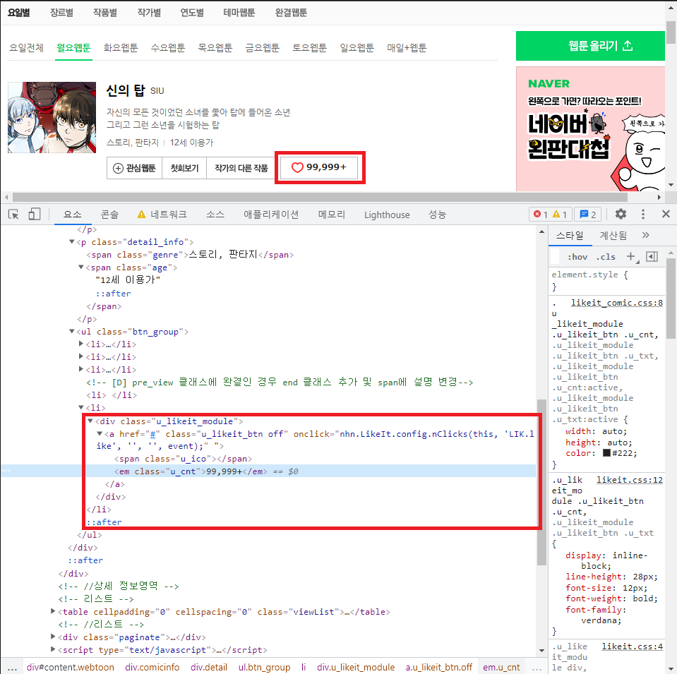
Task: Select div.comicinfo breadcrumb
Action: 152,667
